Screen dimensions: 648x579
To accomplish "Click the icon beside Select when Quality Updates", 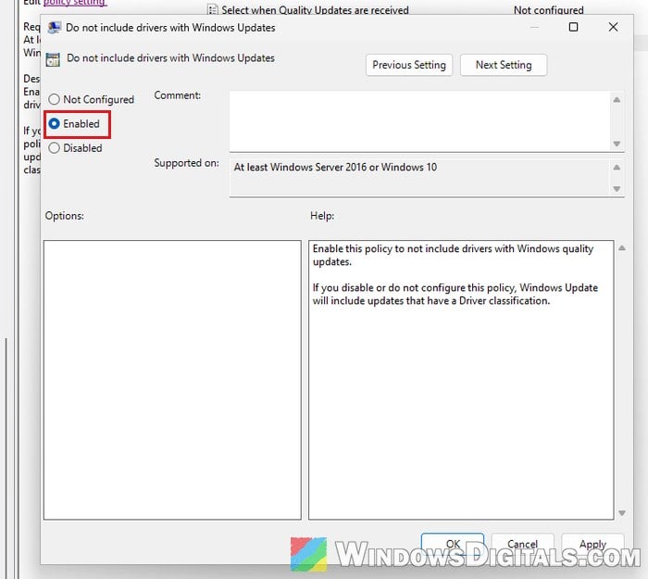I will tap(212, 9).
